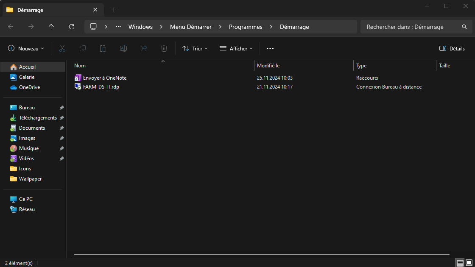Image resolution: width=475 pixels, height=267 pixels.
Task: Select the FARM-DS-IT.rdp file
Action: point(101,87)
